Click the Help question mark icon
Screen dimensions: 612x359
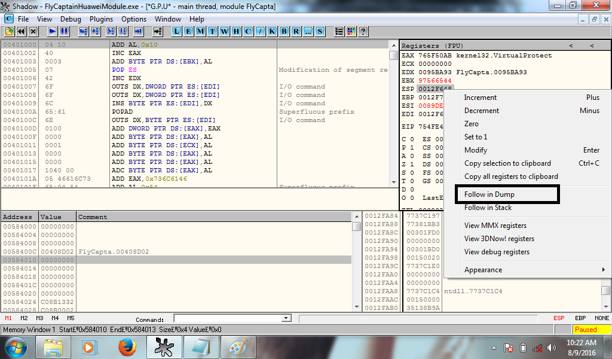(363, 32)
